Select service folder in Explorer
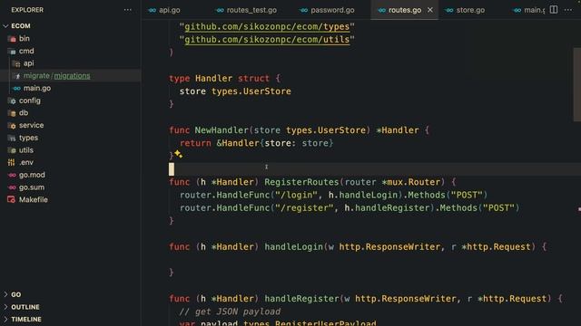 (x=31, y=125)
